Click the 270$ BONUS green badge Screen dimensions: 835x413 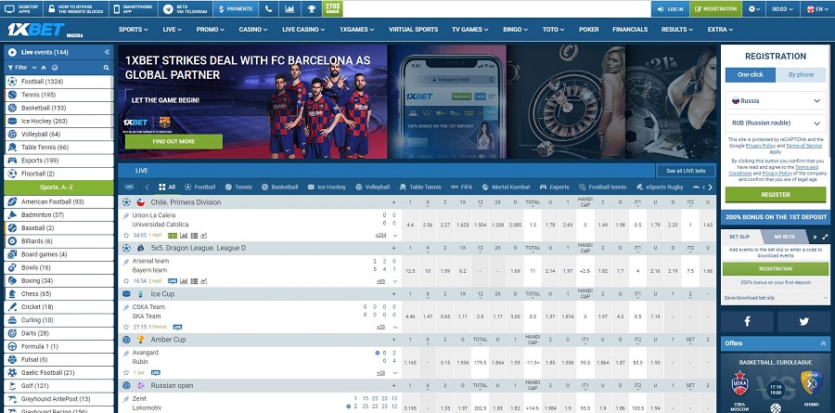(x=332, y=8)
